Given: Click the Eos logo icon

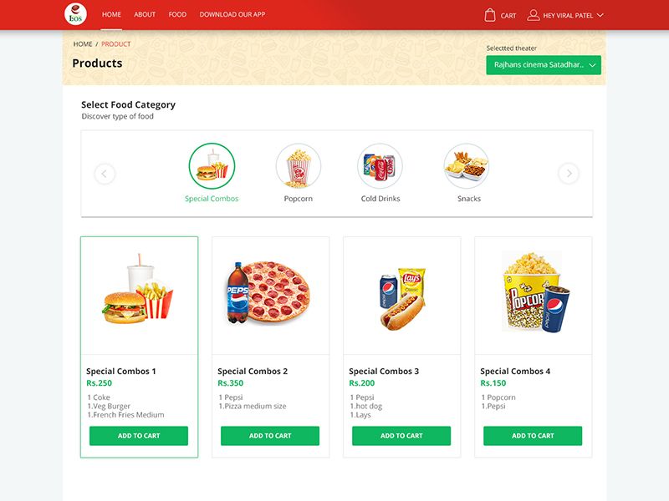Looking at the screenshot, I should click(x=75, y=13).
